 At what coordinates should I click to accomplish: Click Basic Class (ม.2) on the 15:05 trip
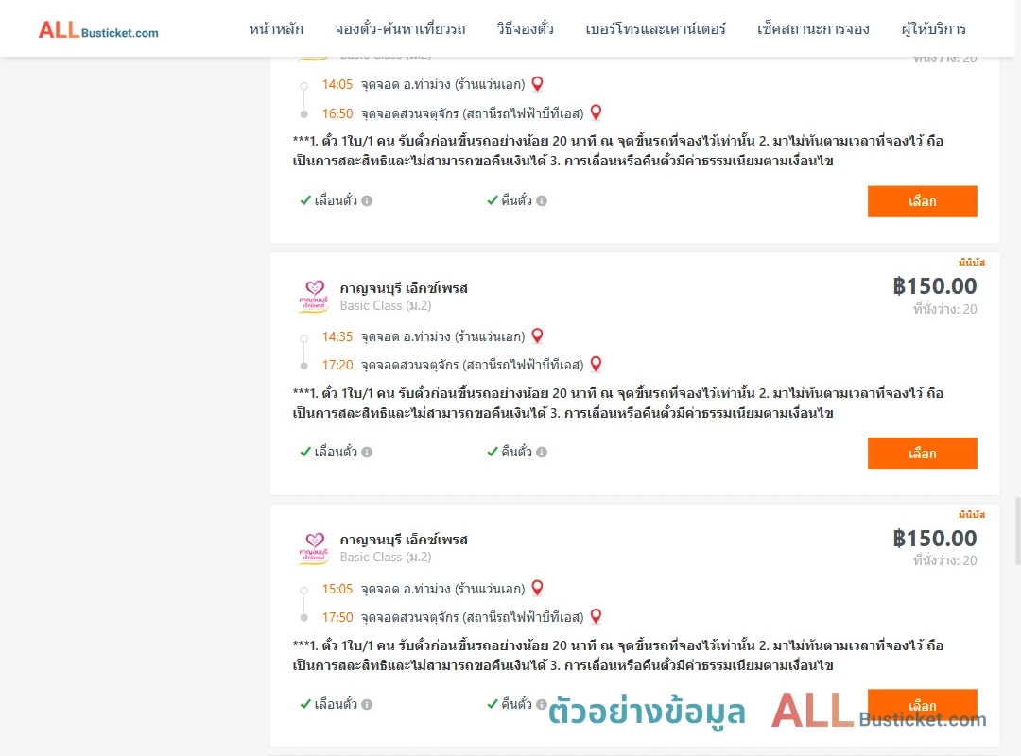tap(386, 558)
